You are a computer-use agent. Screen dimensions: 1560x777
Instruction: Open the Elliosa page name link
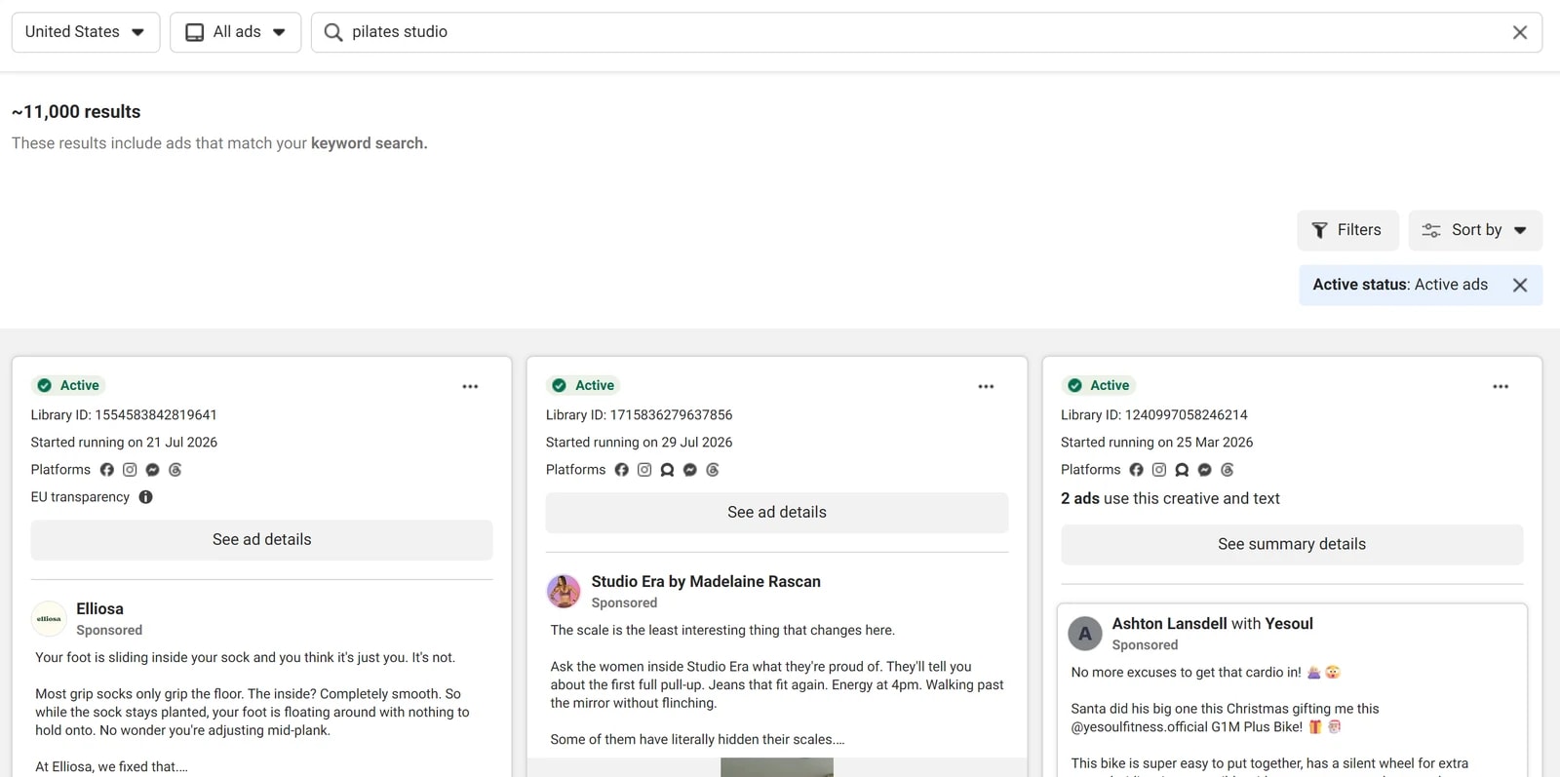[99, 609]
